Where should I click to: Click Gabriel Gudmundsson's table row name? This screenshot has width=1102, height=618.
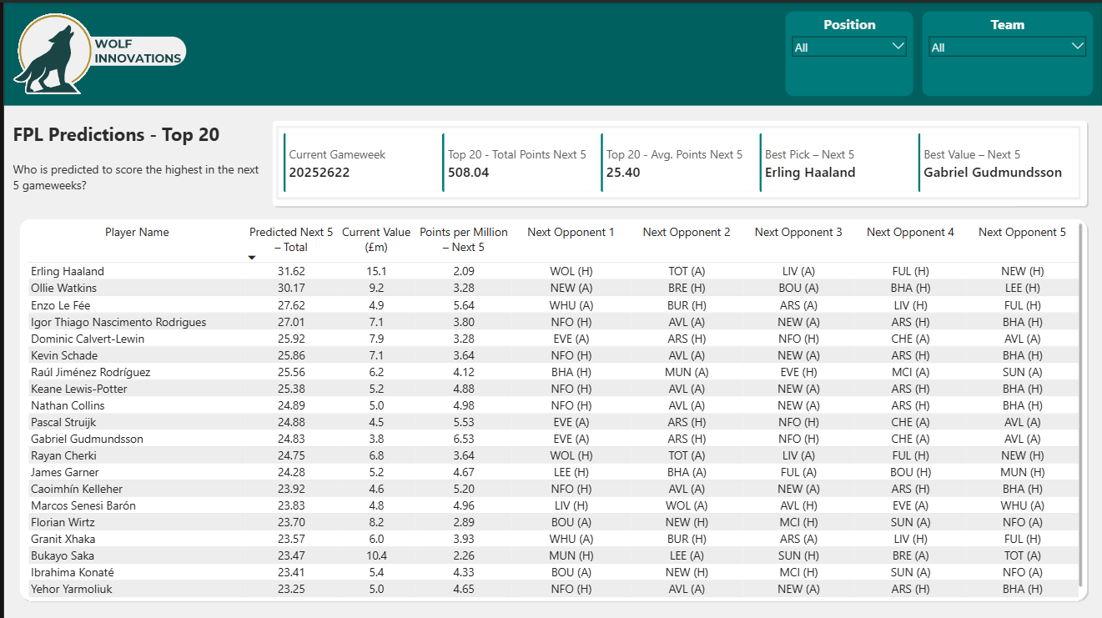(87, 439)
